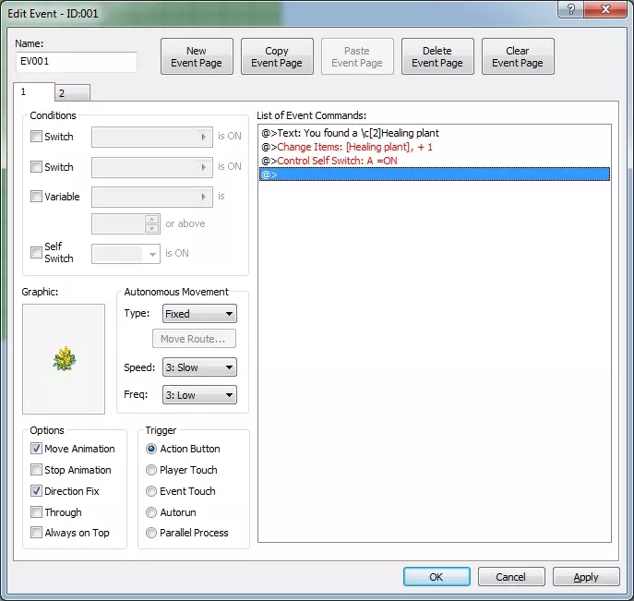The height and width of the screenshot is (601, 634).
Task: Click the help question mark button
Action: (570, 9)
